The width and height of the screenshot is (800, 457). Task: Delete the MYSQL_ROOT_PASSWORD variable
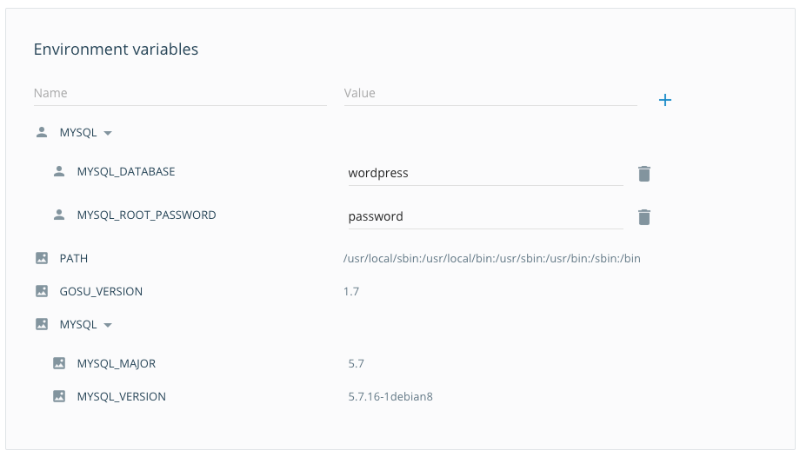(x=643, y=216)
